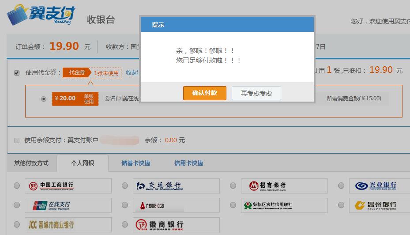
Task: Click the 其他付款方式 label
Action: tap(31, 163)
